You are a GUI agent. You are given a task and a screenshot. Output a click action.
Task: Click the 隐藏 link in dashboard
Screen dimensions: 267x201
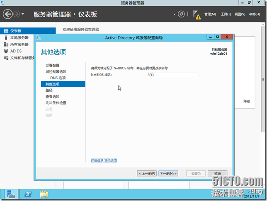247,101
